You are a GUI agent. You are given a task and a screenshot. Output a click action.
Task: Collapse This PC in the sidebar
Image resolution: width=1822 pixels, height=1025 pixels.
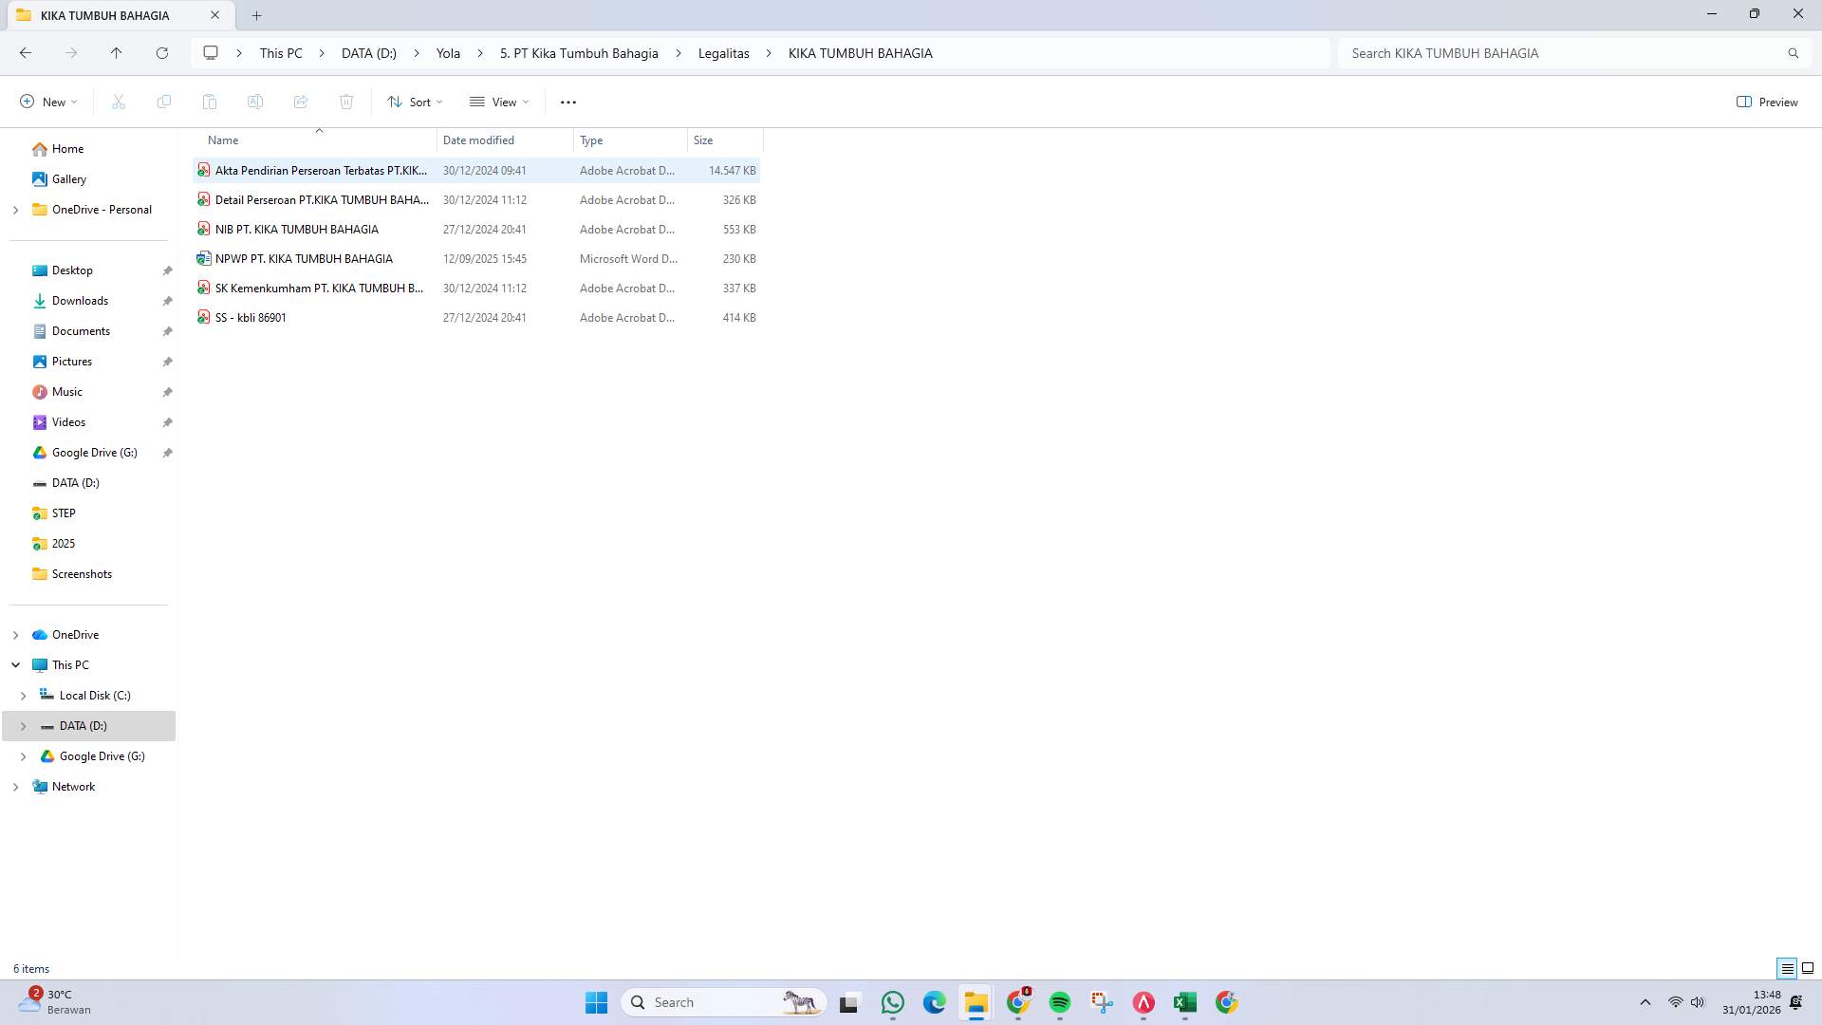15,664
